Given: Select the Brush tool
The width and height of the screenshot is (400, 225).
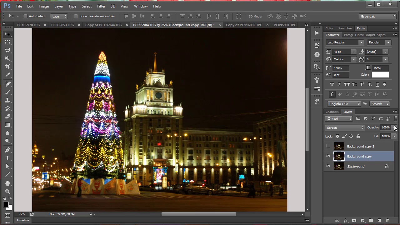Looking at the screenshot, I should click(x=8, y=92).
